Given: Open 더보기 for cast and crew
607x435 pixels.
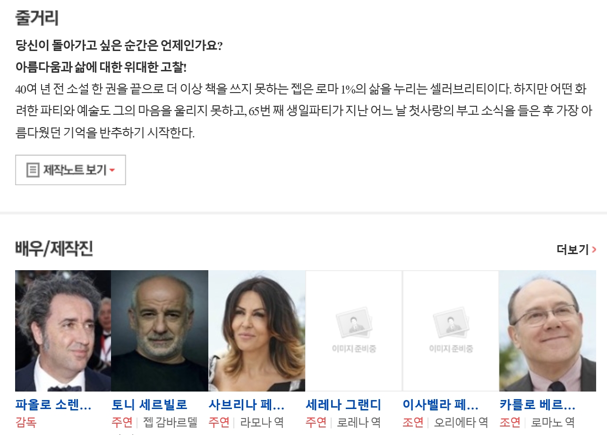Looking at the screenshot, I should pos(576,249).
